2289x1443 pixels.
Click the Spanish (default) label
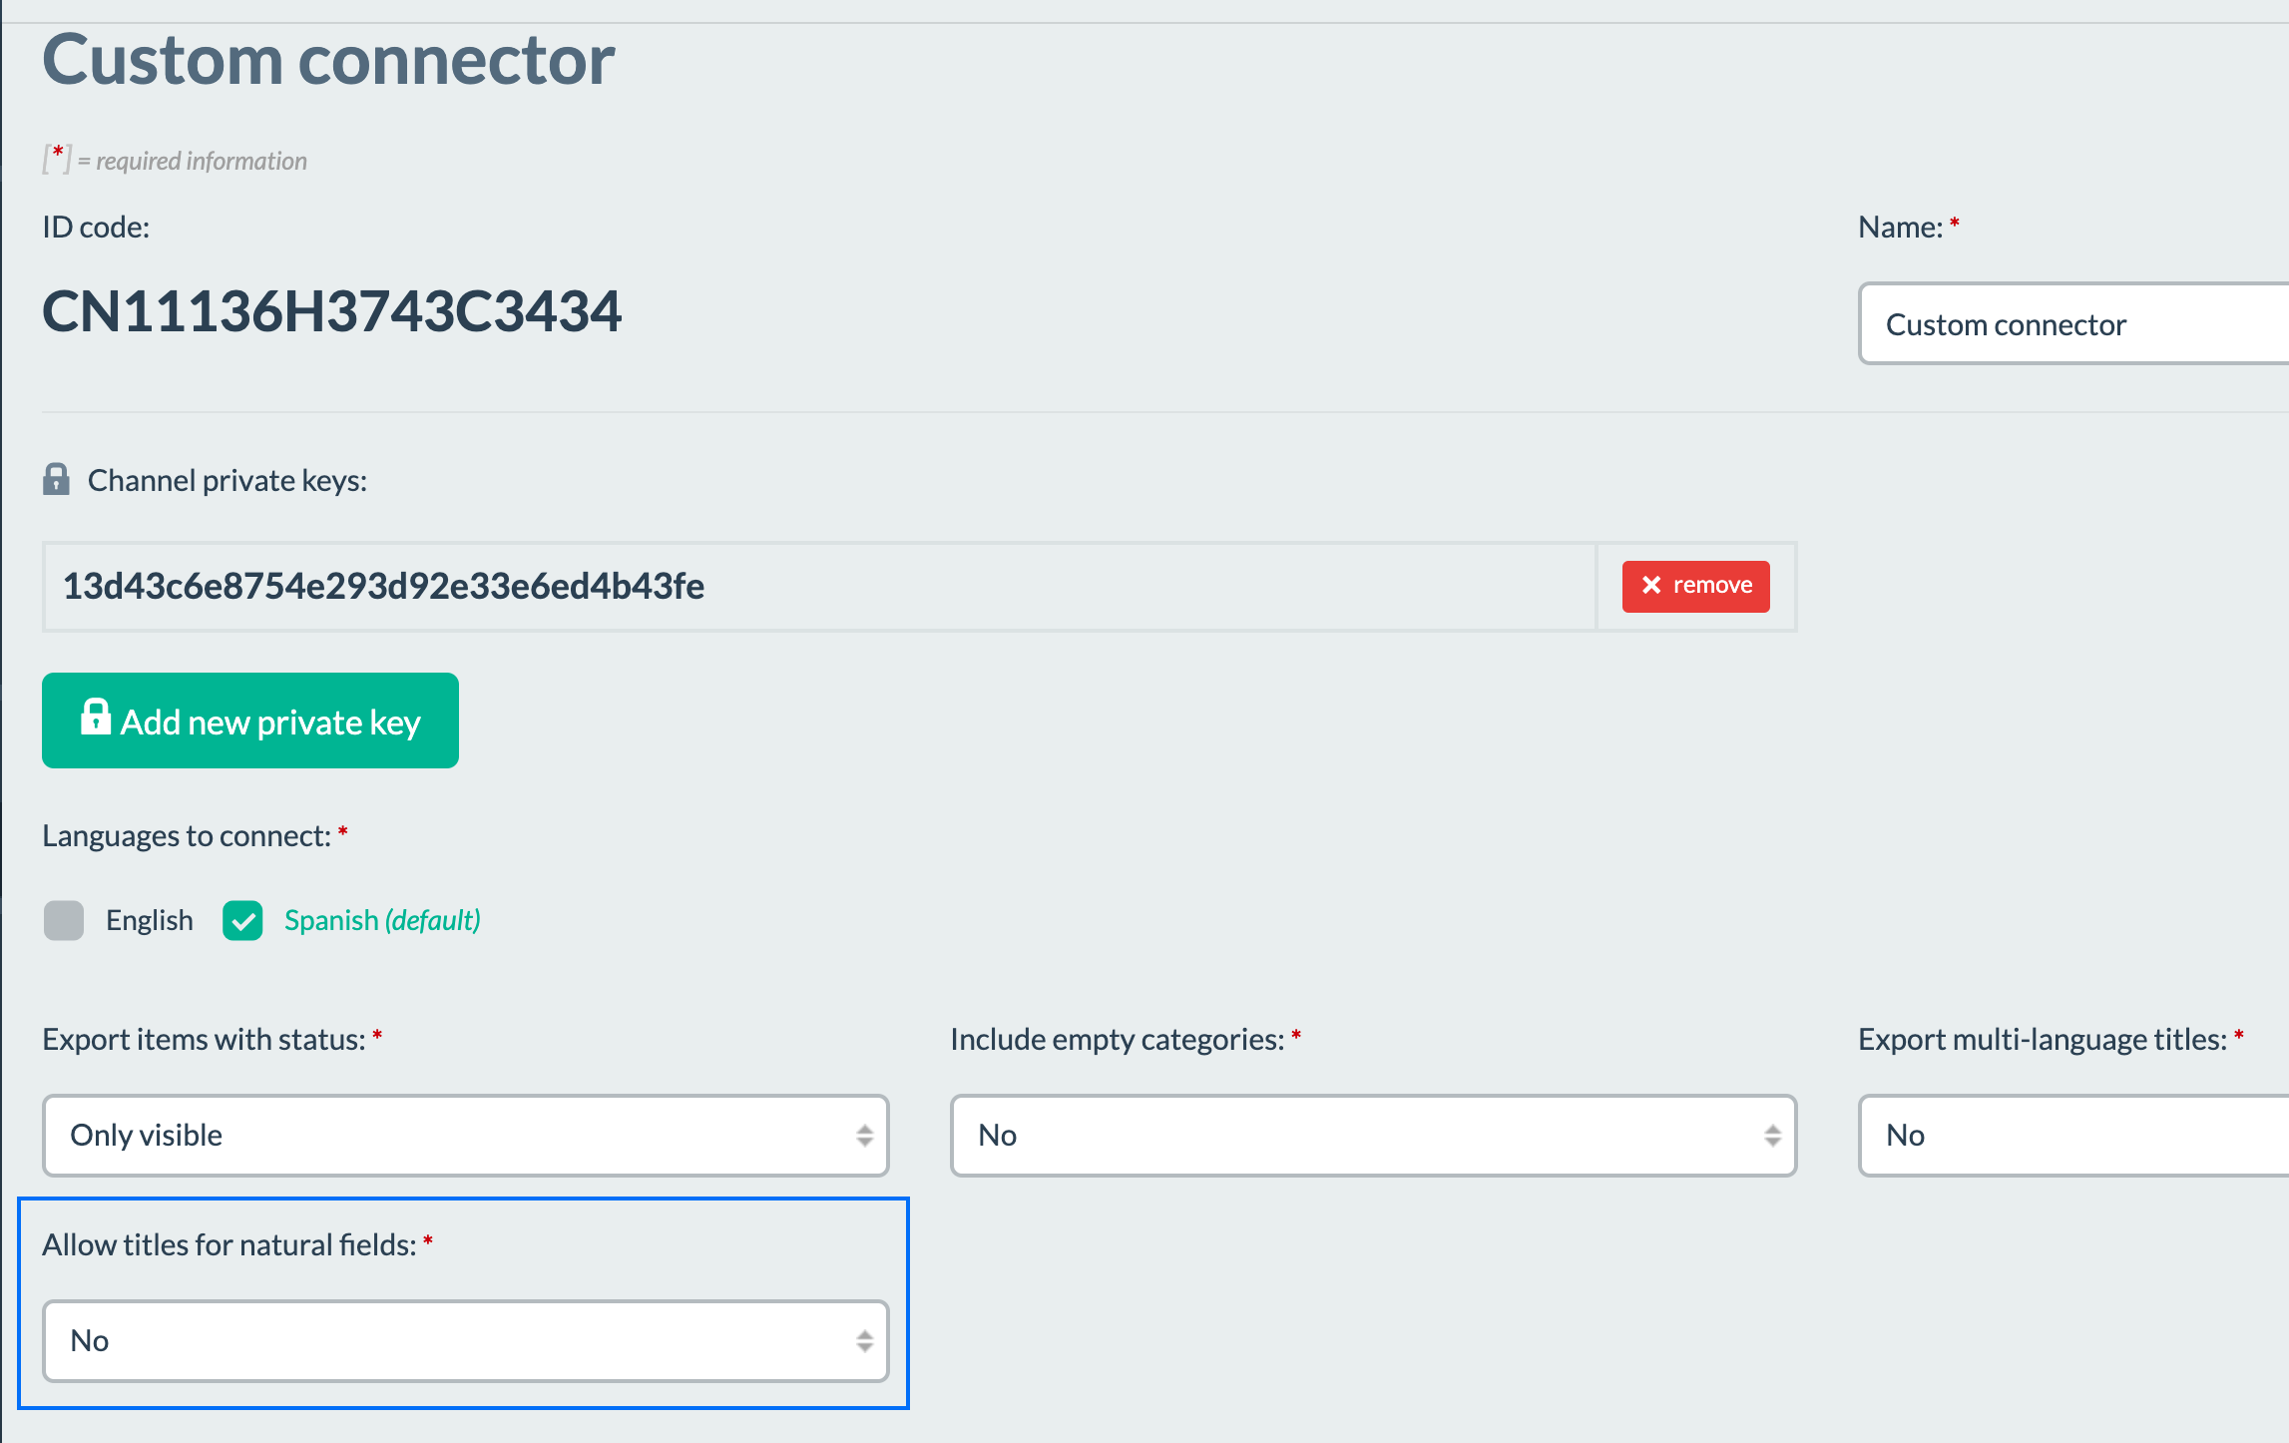tap(382, 920)
